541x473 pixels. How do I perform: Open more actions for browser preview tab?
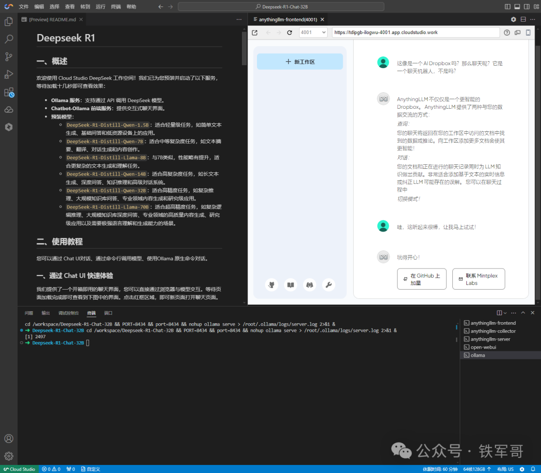coord(532,20)
